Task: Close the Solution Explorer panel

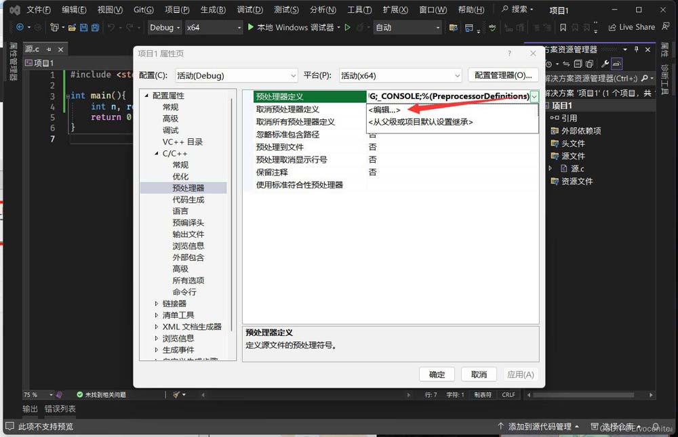Action: pyautogui.click(x=647, y=49)
